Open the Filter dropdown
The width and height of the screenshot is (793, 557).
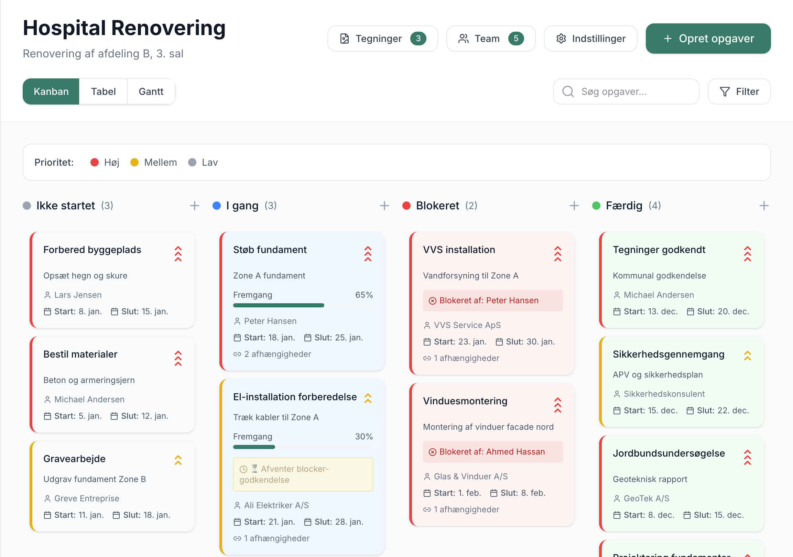pos(739,91)
